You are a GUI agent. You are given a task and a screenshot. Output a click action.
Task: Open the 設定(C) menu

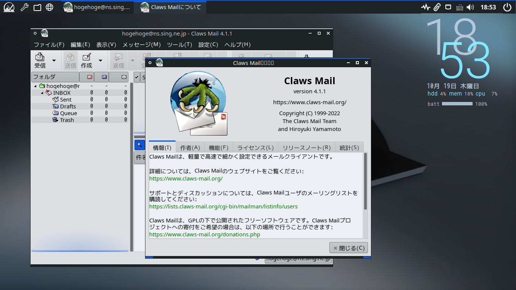coord(208,45)
